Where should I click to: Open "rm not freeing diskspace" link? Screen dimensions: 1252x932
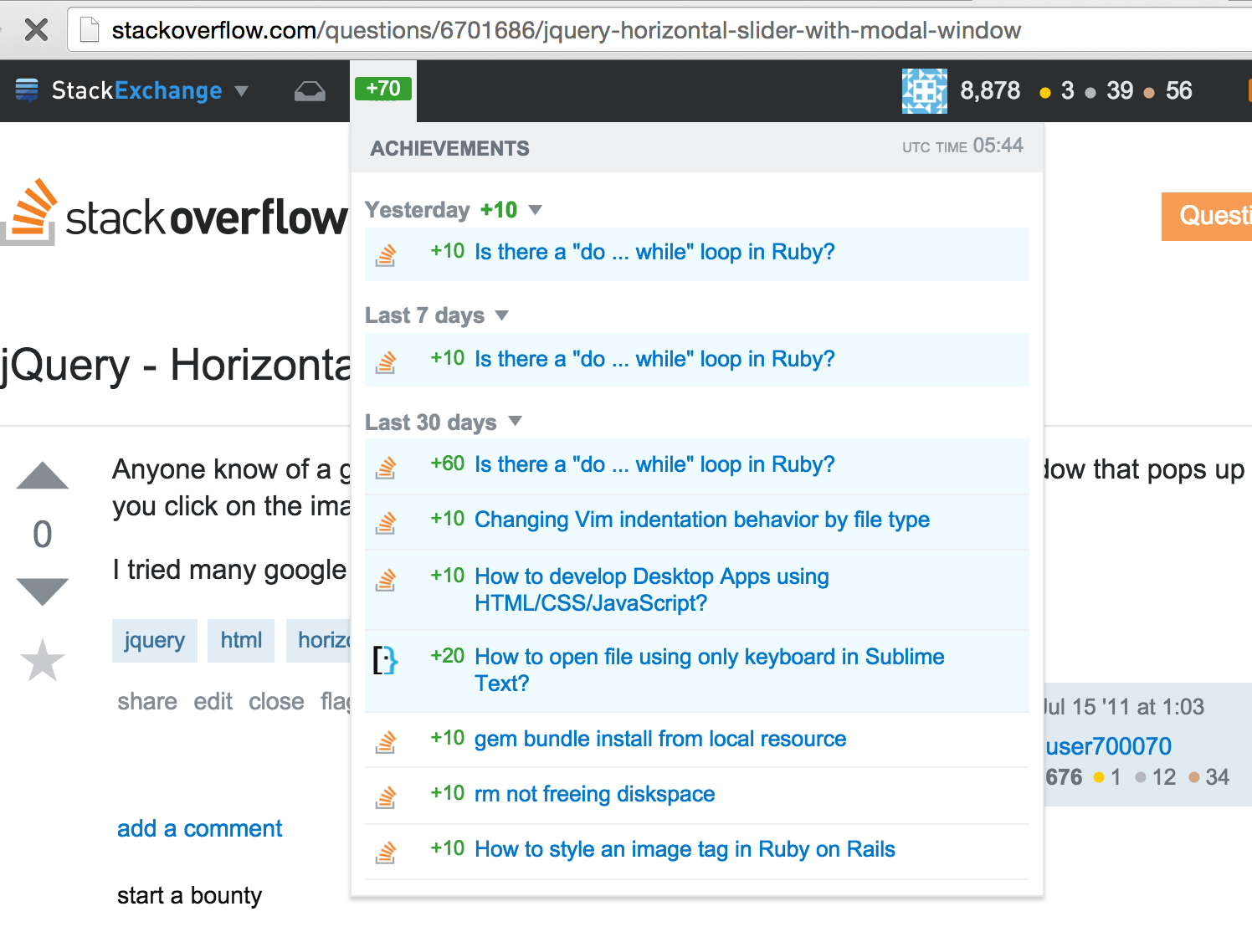pos(594,794)
